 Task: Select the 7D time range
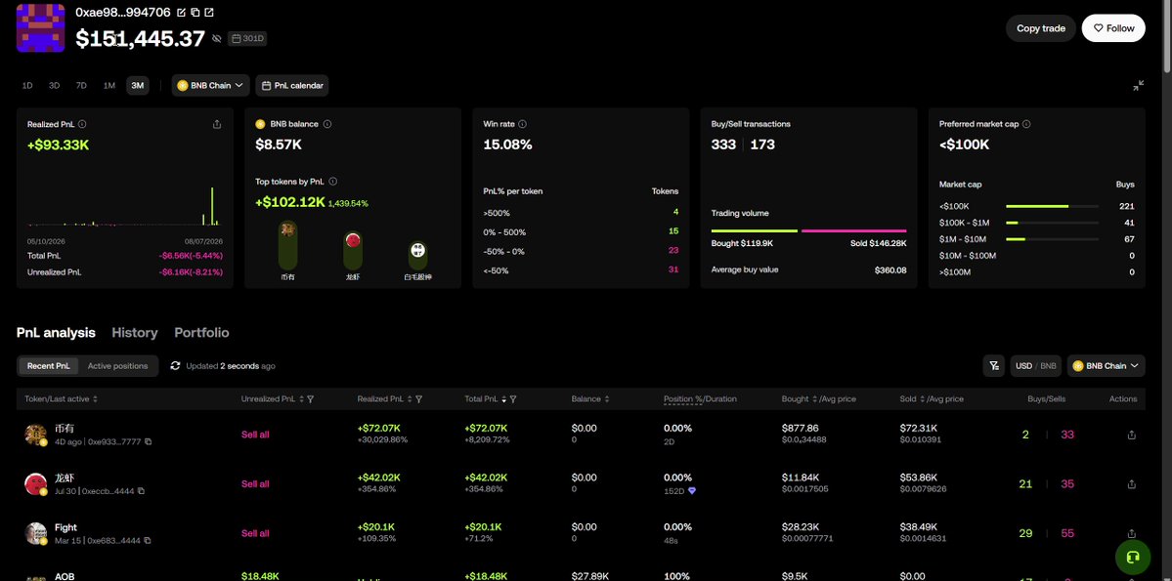click(x=81, y=86)
